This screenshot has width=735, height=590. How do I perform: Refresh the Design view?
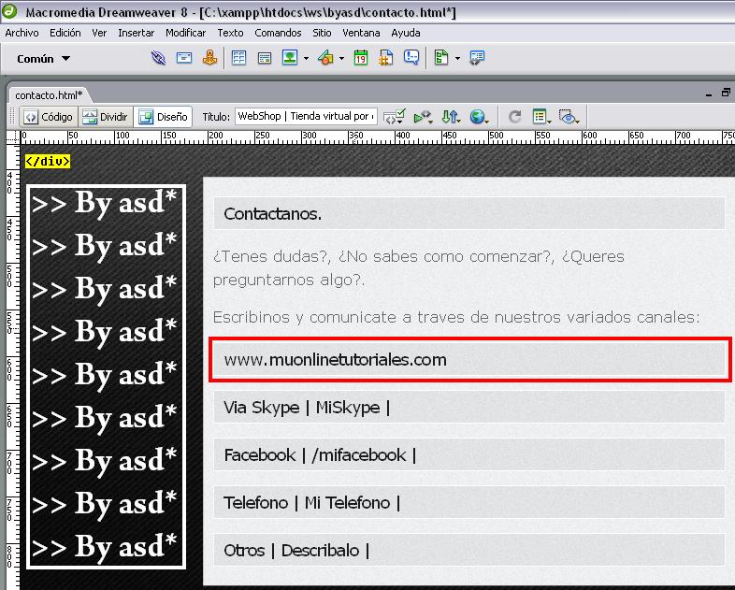514,116
